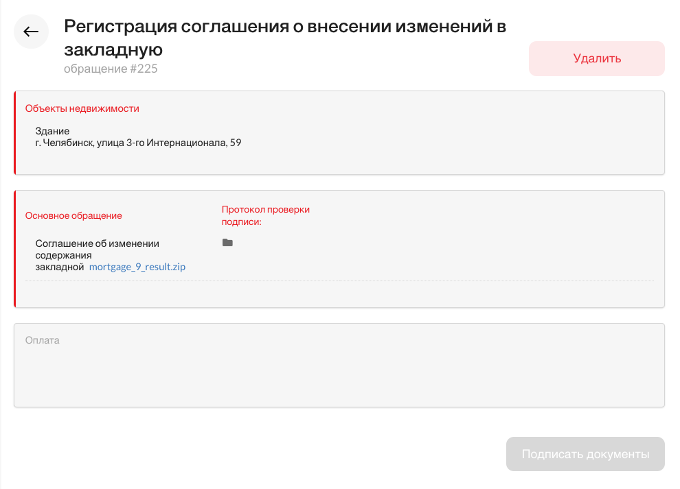Click the Челябинск address line
The width and height of the screenshot is (680, 489).
[x=138, y=143]
